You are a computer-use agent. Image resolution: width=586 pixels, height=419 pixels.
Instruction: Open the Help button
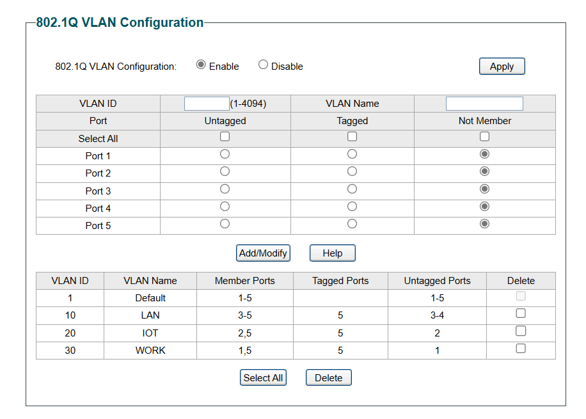[x=333, y=253]
